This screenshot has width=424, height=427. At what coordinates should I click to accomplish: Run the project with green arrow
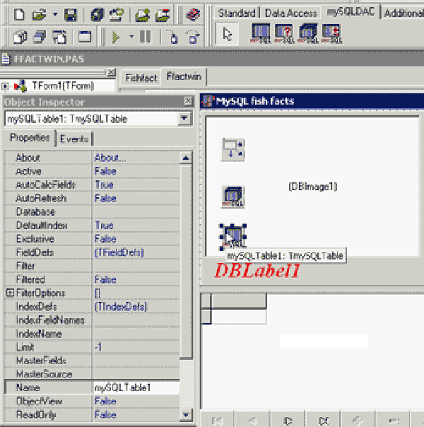116,37
